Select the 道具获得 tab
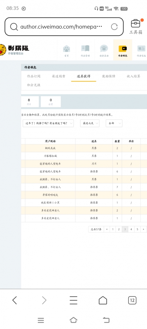 [x=84, y=76]
